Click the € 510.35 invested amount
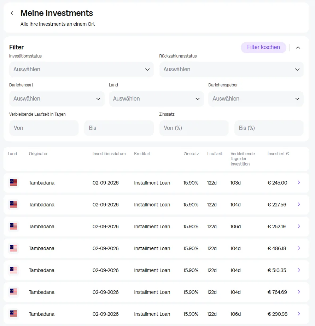This screenshot has width=315, height=326. [x=277, y=270]
